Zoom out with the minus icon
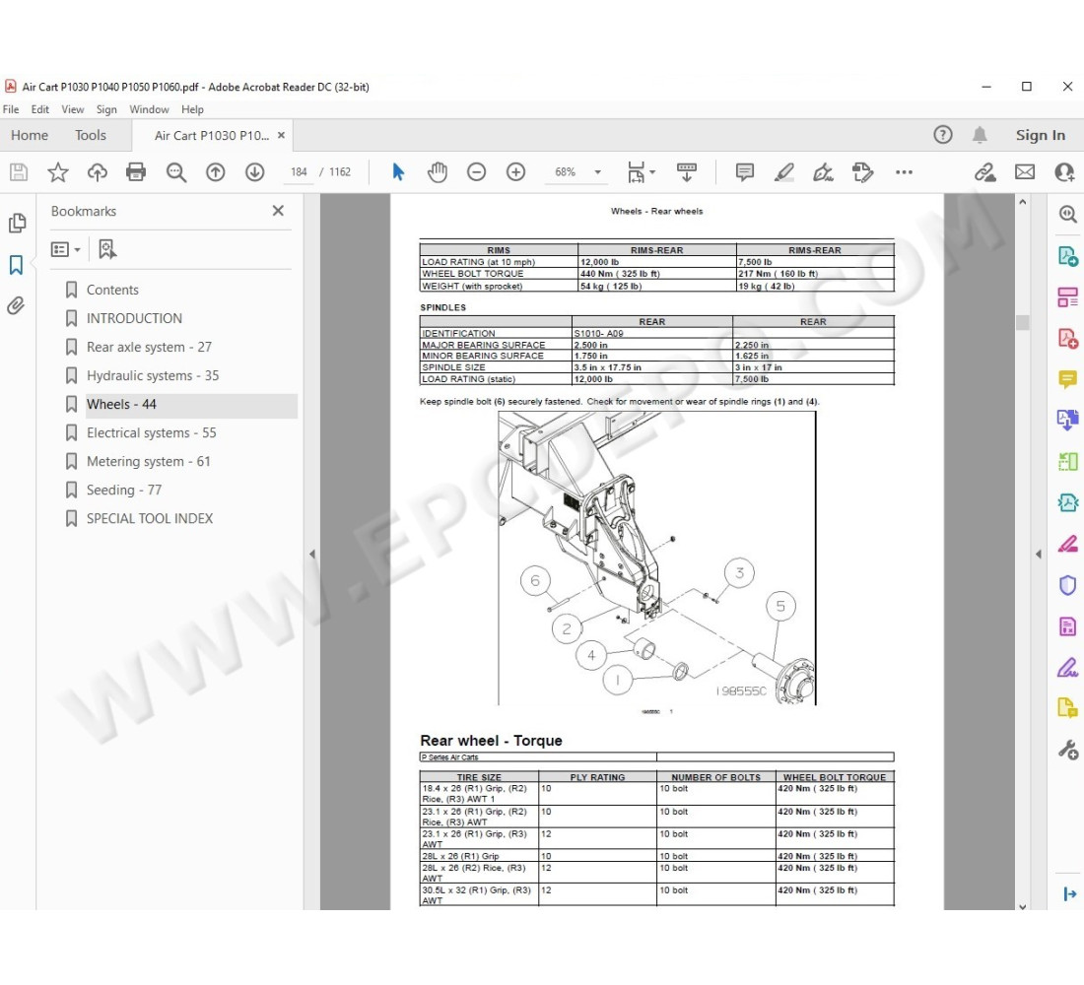The height and width of the screenshot is (985, 1084). click(476, 172)
